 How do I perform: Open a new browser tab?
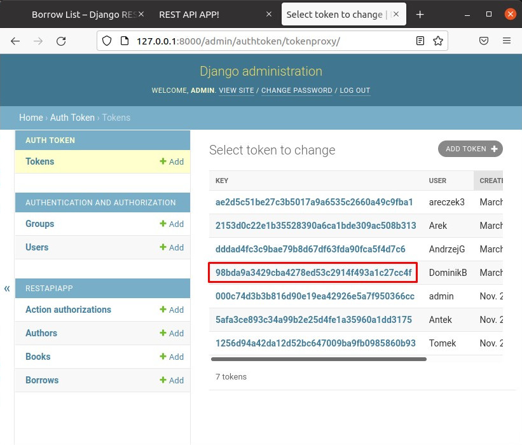[420, 14]
